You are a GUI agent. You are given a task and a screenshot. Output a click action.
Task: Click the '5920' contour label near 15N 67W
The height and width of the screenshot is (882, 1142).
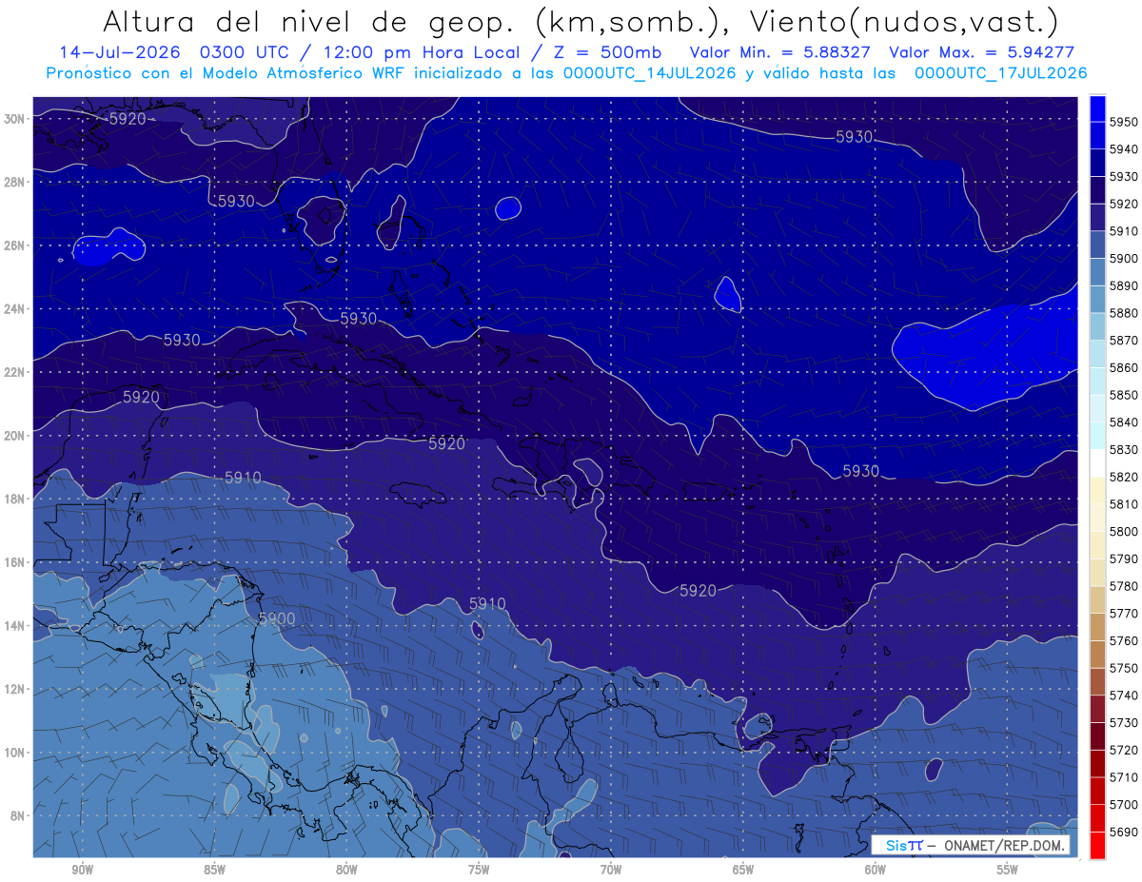(698, 591)
